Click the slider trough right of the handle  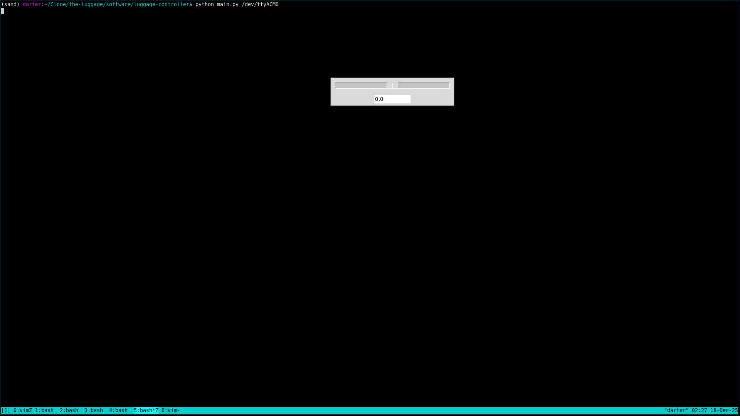coord(424,85)
